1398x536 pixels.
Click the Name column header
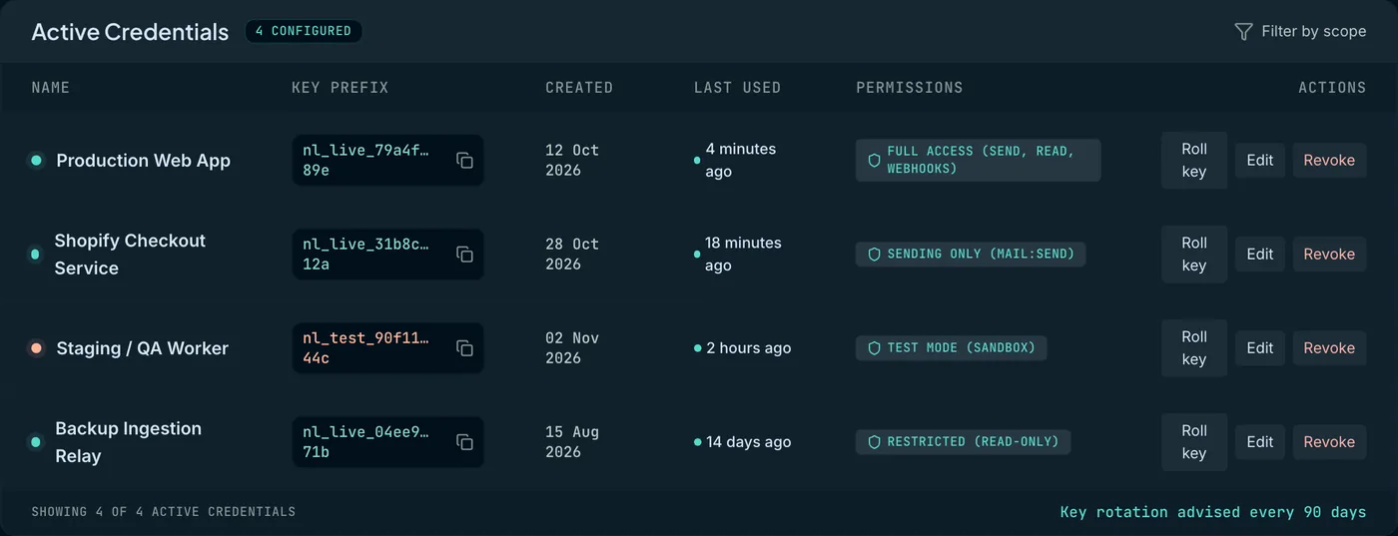(51, 88)
